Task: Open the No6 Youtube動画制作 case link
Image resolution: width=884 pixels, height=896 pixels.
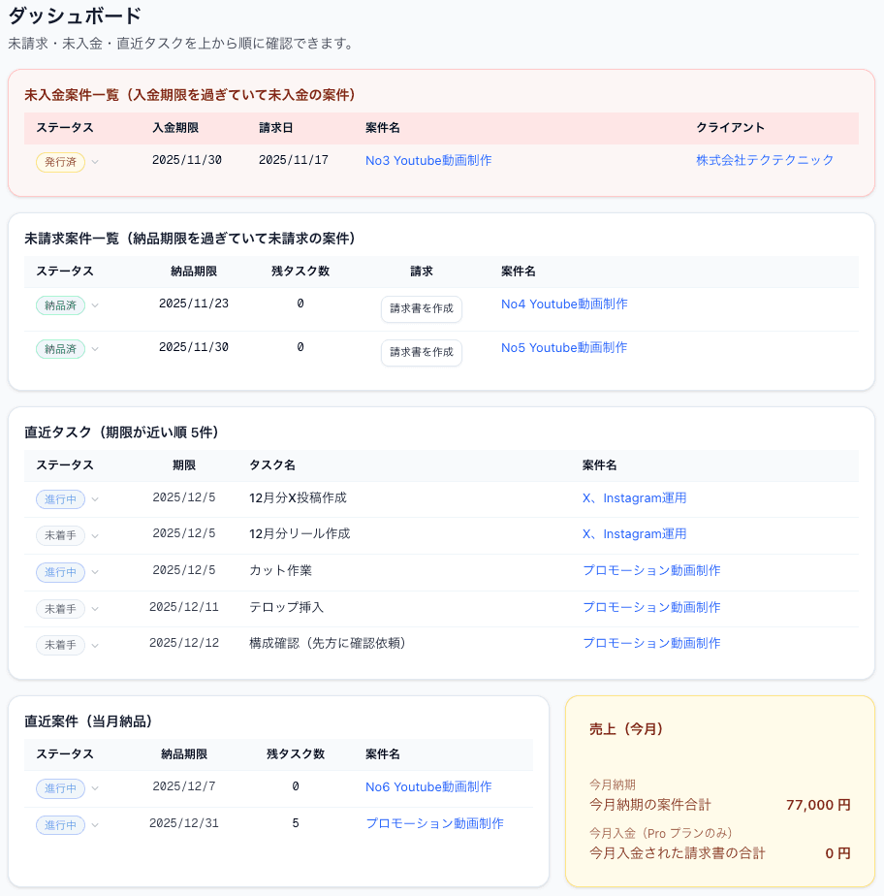Action: point(428,787)
